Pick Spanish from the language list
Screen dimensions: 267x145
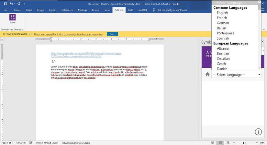223,38
